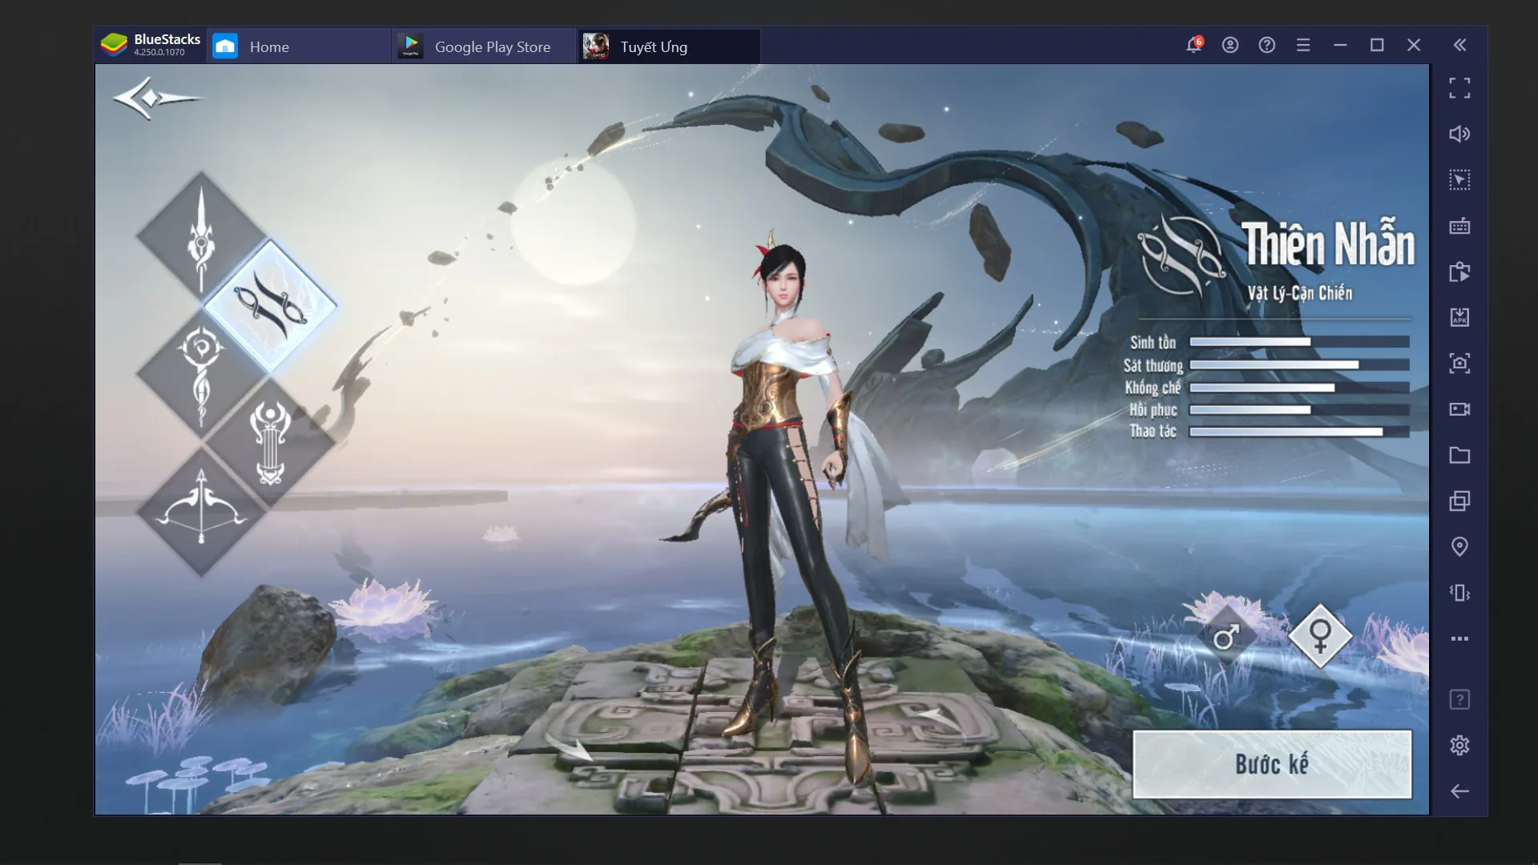Click the game back arrow icon
Viewport: 1538px width, 865px height.
pyautogui.click(x=157, y=99)
